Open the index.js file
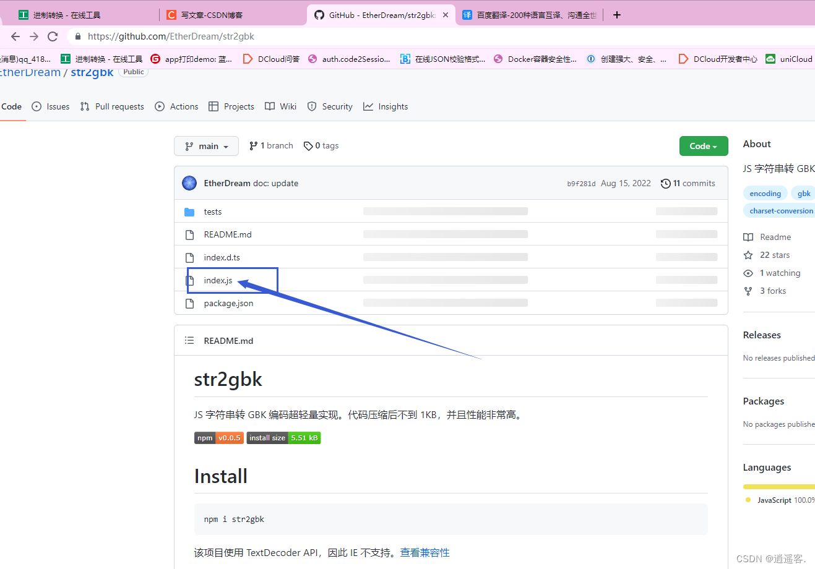815x569 pixels. (x=218, y=280)
